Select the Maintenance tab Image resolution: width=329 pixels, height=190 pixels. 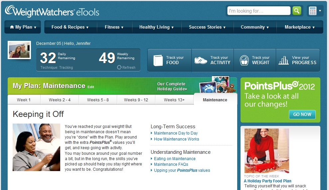[x=215, y=100]
